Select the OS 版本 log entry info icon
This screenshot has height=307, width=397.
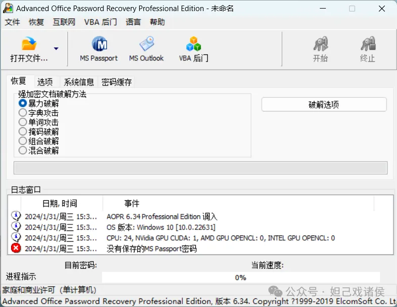(16, 227)
